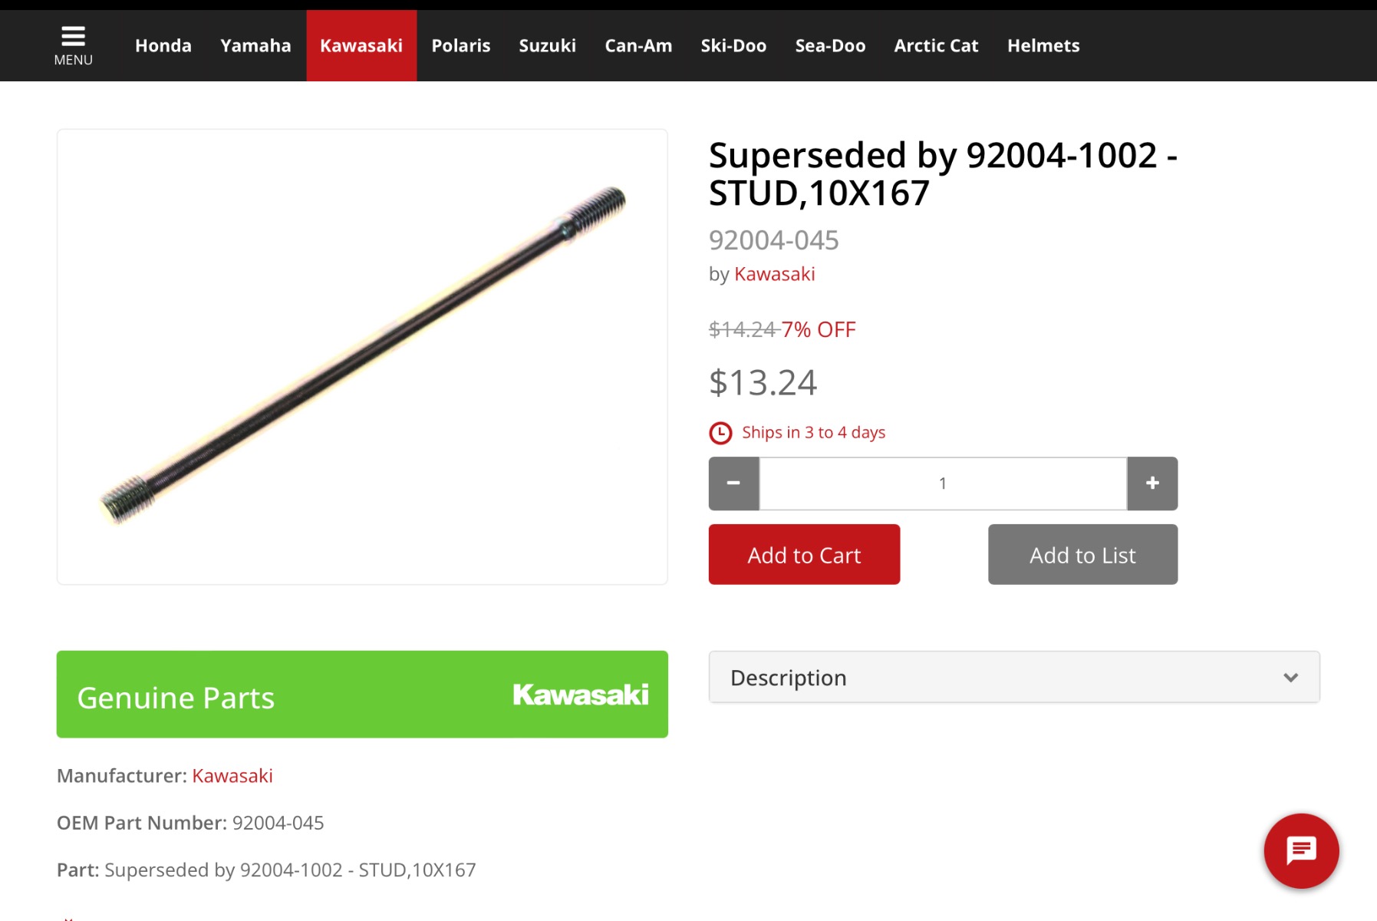
Task: Select the Yamaha tab
Action: pyautogui.click(x=255, y=45)
